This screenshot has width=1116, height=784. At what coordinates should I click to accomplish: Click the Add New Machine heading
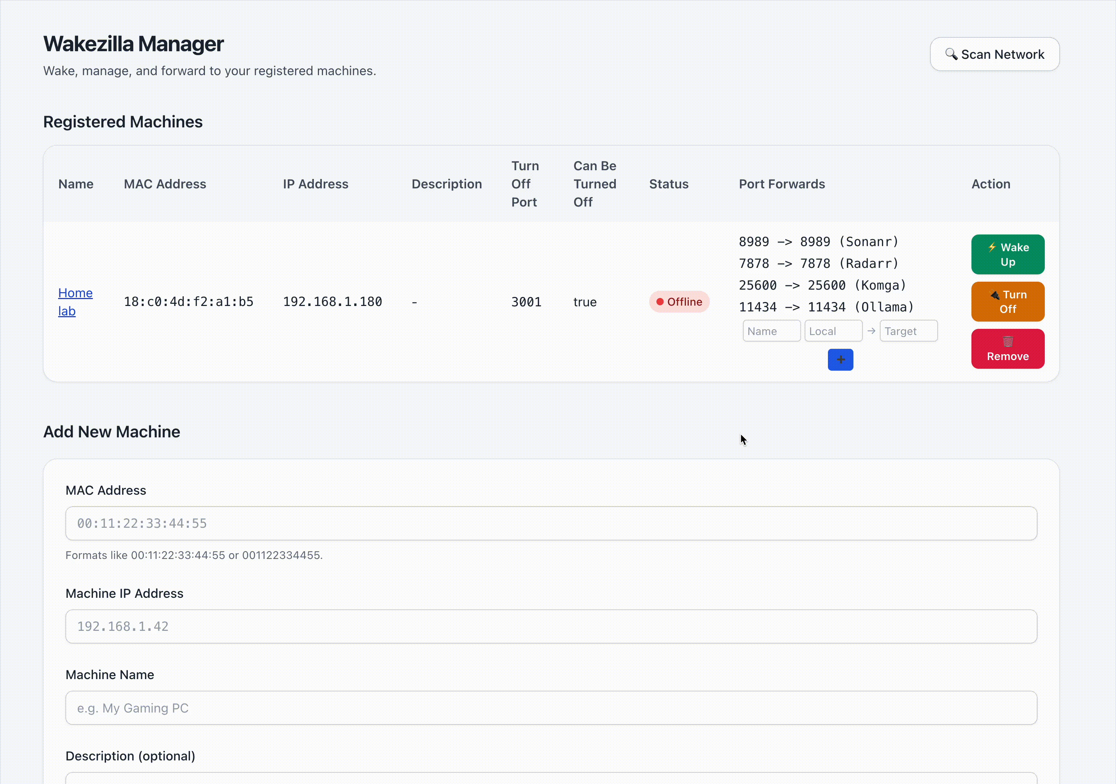pyautogui.click(x=112, y=431)
